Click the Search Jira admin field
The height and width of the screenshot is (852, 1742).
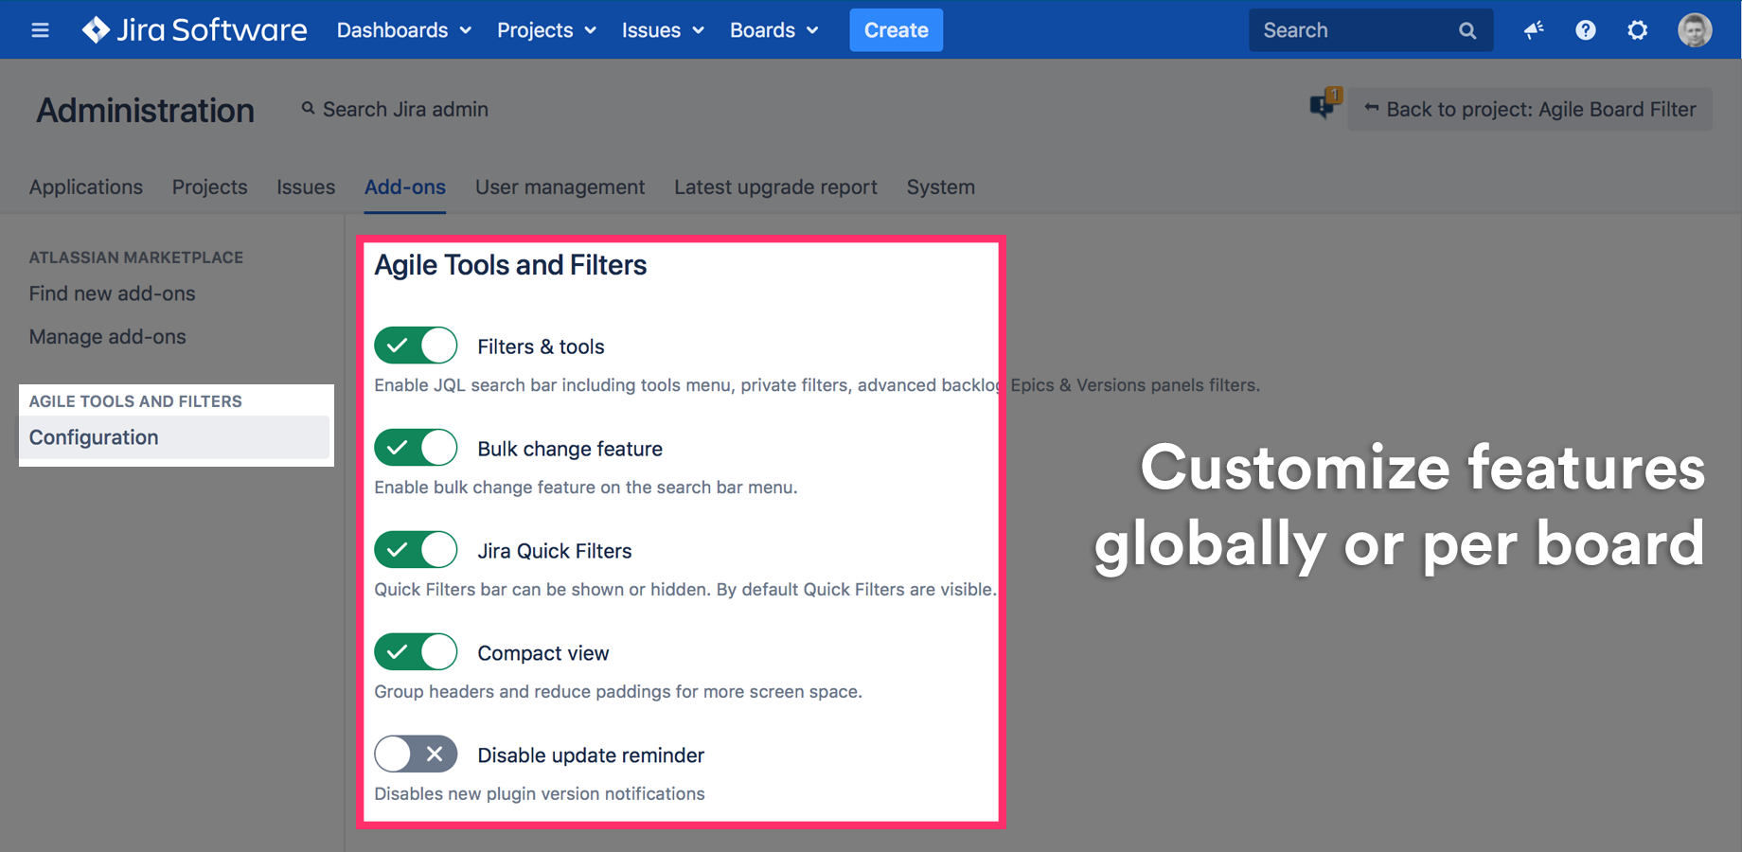click(x=405, y=110)
